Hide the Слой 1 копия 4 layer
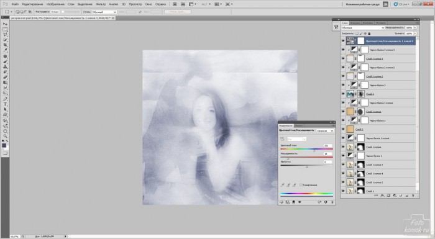This screenshot has width=435, height=239. click(343, 174)
